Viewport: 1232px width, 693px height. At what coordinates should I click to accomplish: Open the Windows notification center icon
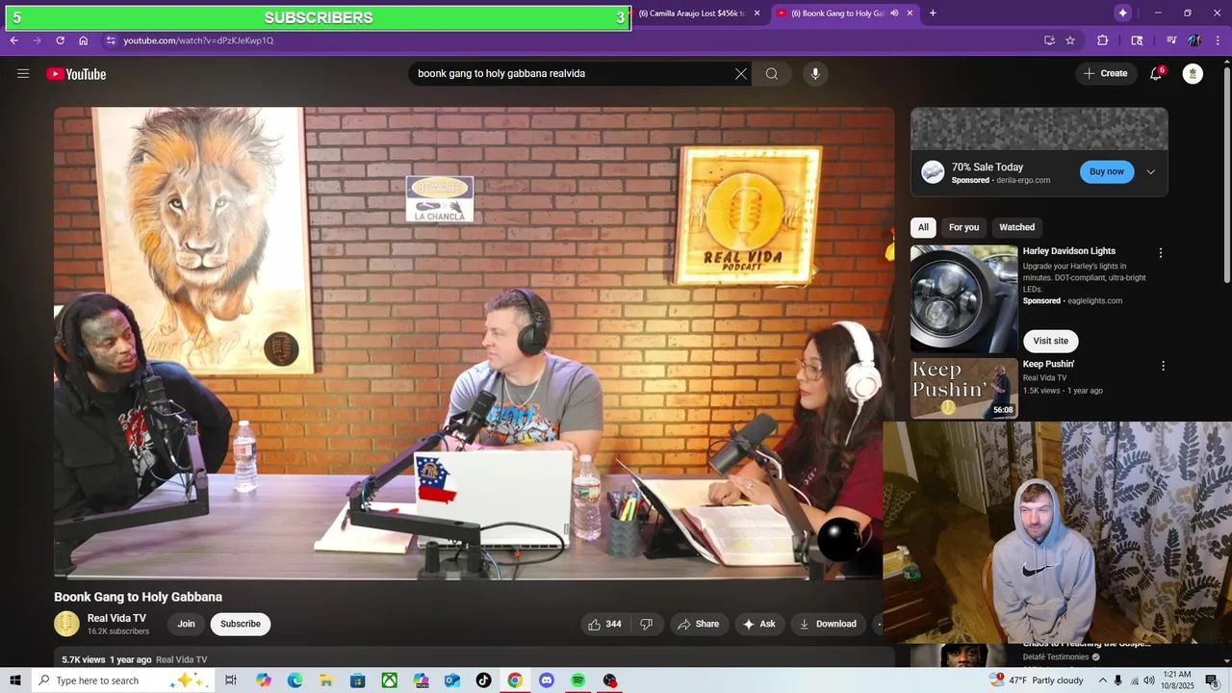tap(1214, 680)
